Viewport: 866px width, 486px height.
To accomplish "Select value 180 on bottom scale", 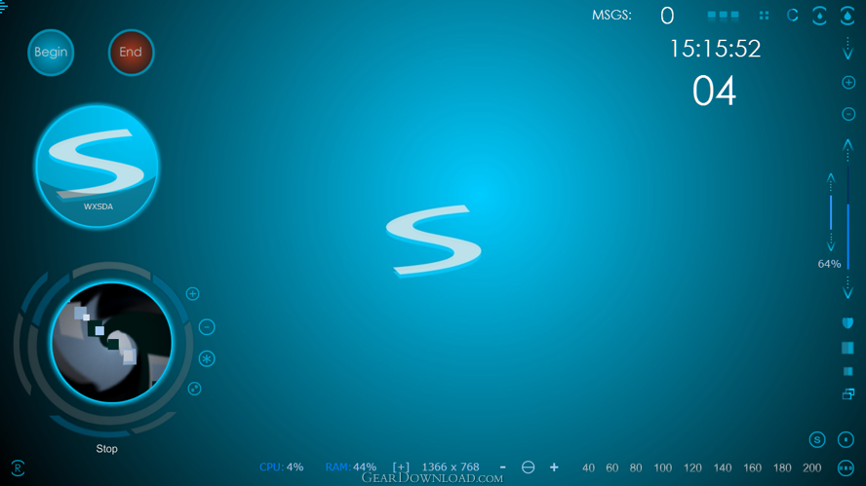I will [x=782, y=467].
